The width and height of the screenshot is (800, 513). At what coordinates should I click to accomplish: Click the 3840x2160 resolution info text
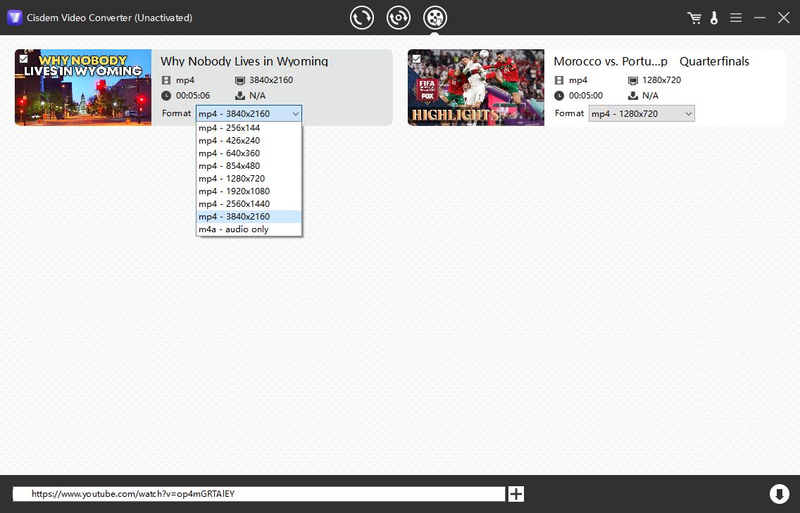pos(271,80)
